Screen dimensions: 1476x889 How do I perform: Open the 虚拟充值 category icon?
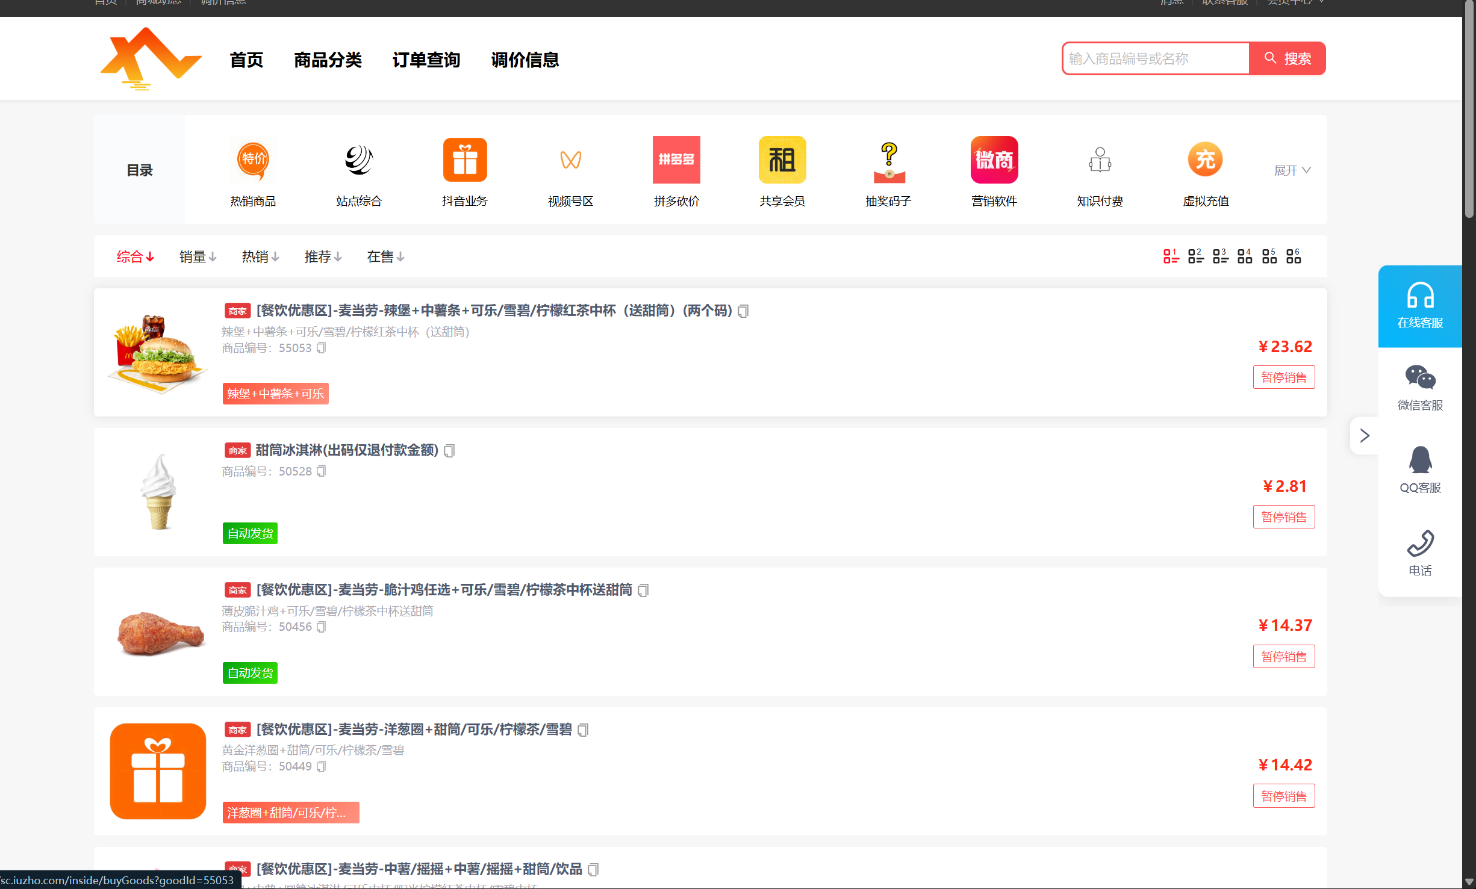tap(1206, 160)
